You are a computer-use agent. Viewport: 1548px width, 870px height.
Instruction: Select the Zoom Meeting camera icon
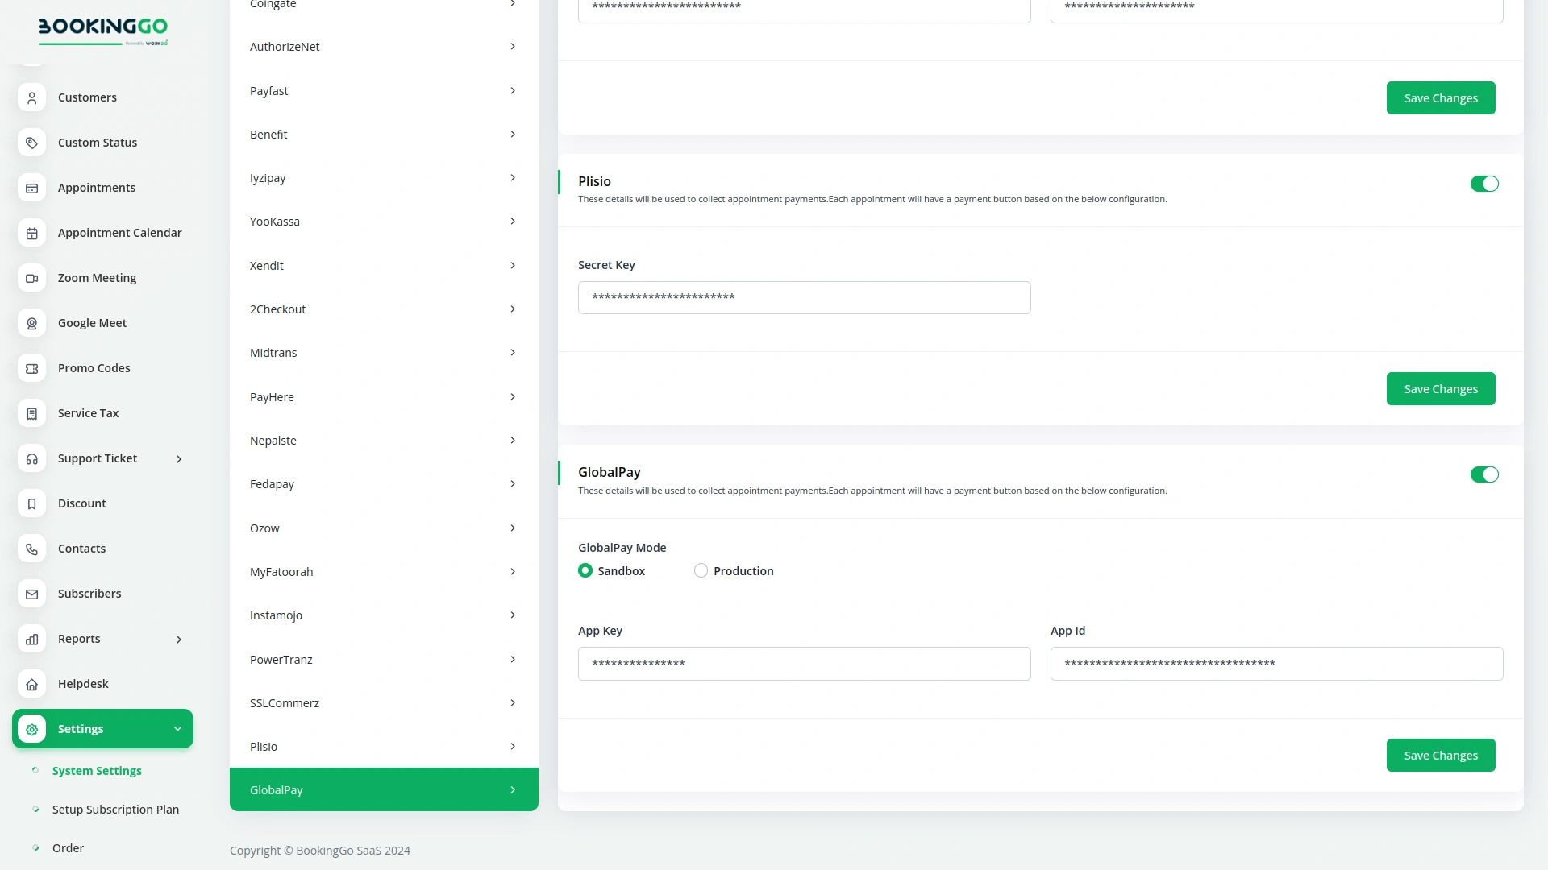[x=31, y=278]
